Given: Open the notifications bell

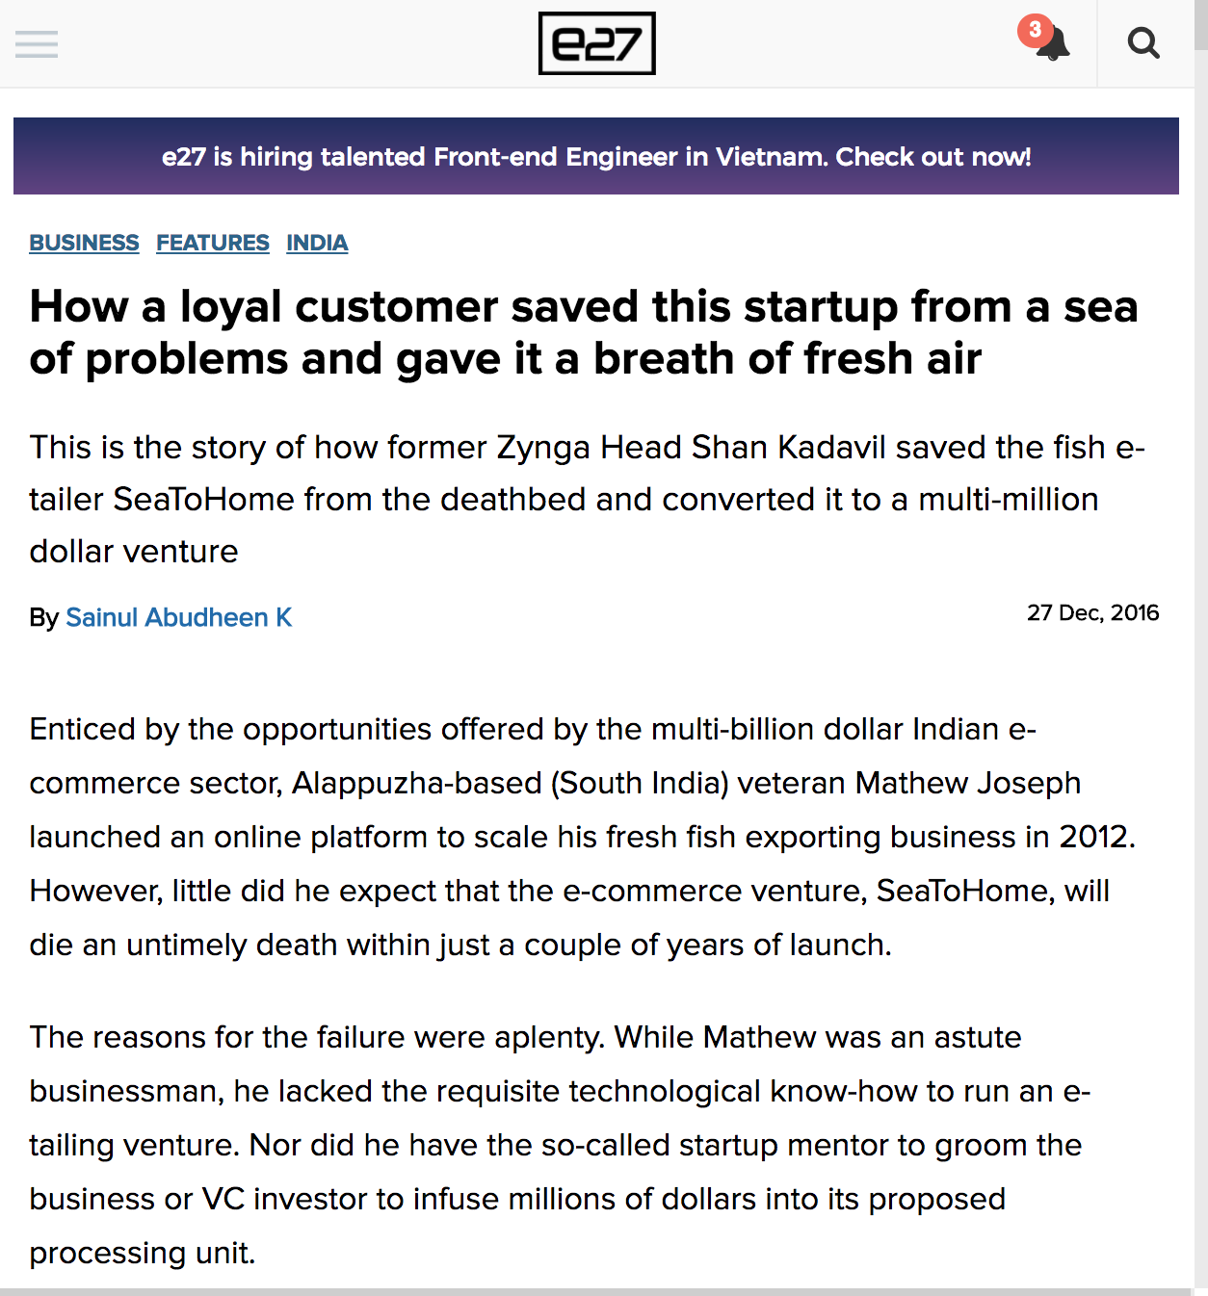Looking at the screenshot, I should pos(1054,45).
